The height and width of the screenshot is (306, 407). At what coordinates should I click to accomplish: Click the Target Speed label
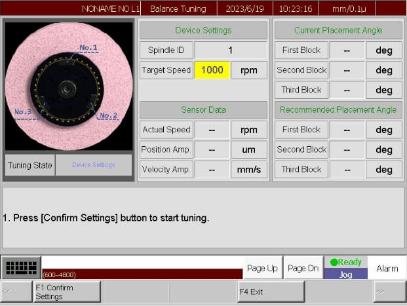166,70
